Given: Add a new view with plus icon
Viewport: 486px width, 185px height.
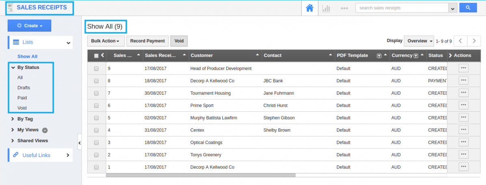Looking at the screenshot, I should (45, 130).
